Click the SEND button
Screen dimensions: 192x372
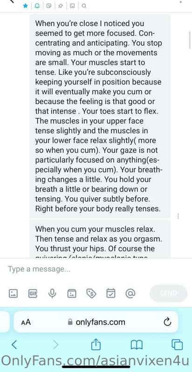(168, 293)
